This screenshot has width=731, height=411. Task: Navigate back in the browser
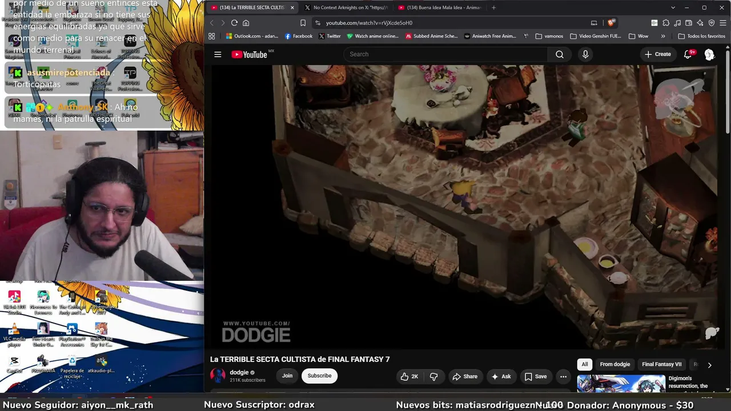pyautogui.click(x=211, y=23)
